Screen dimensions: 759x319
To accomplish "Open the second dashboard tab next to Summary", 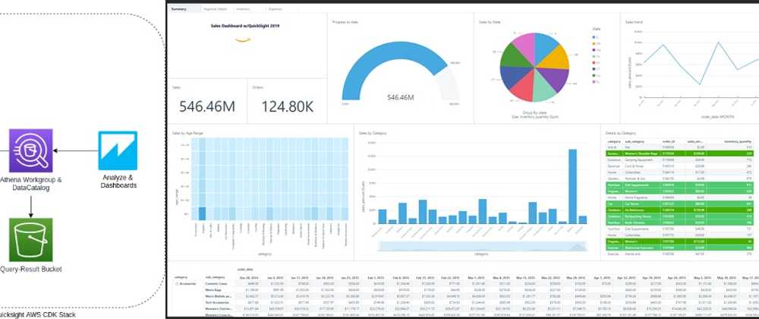I will pos(216,8).
